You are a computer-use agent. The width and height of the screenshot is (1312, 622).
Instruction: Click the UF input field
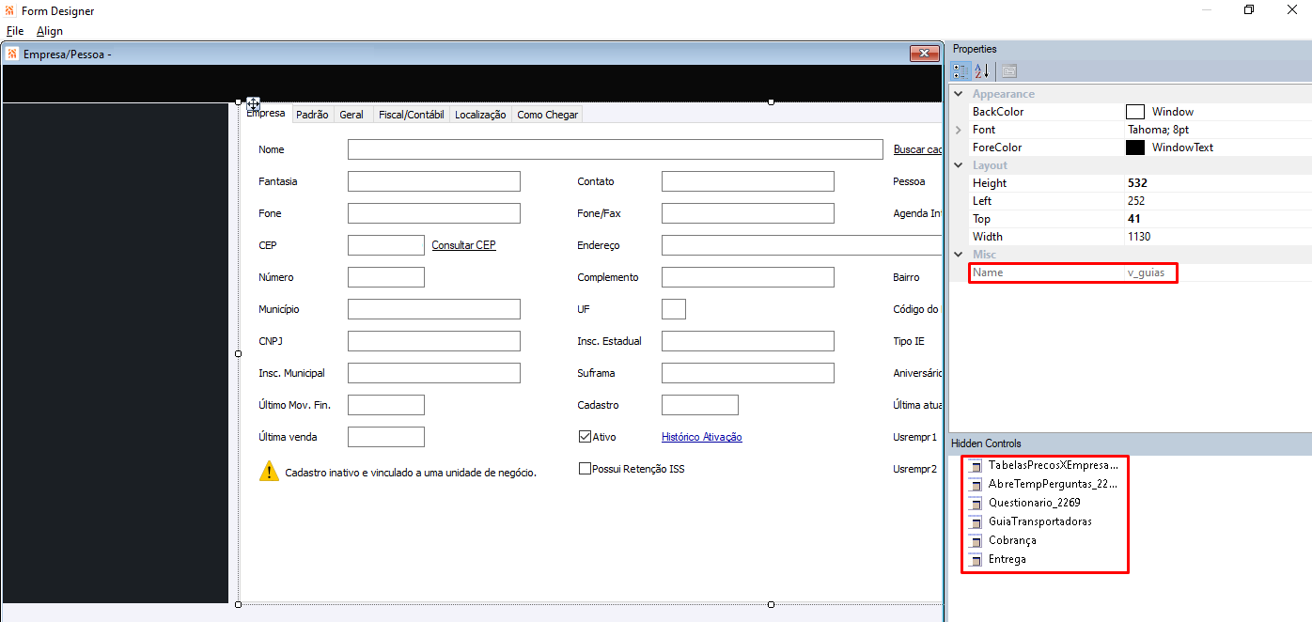pyautogui.click(x=674, y=309)
